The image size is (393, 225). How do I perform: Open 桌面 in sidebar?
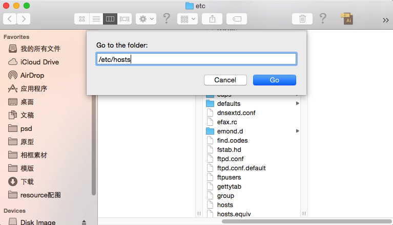tap(21, 102)
